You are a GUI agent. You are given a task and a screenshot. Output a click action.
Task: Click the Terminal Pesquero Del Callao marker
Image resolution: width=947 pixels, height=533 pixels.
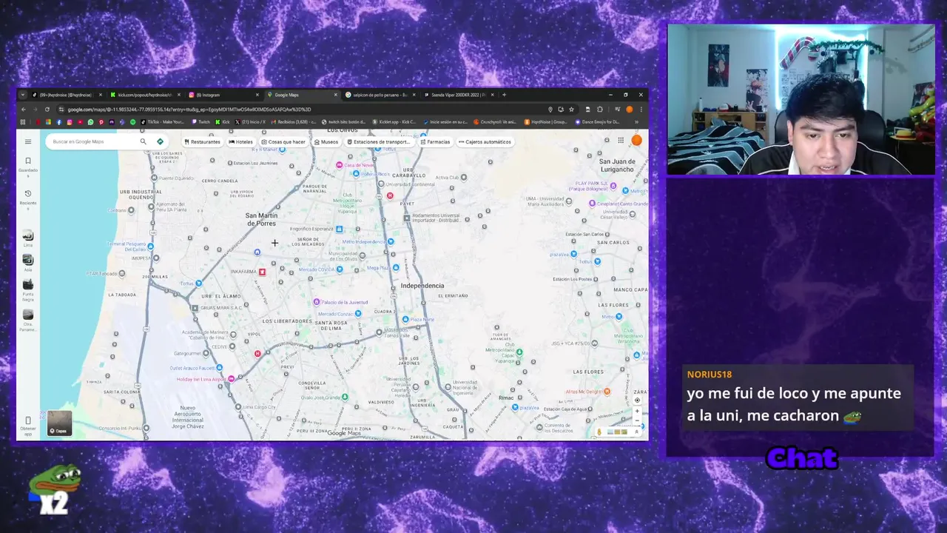pos(150,247)
